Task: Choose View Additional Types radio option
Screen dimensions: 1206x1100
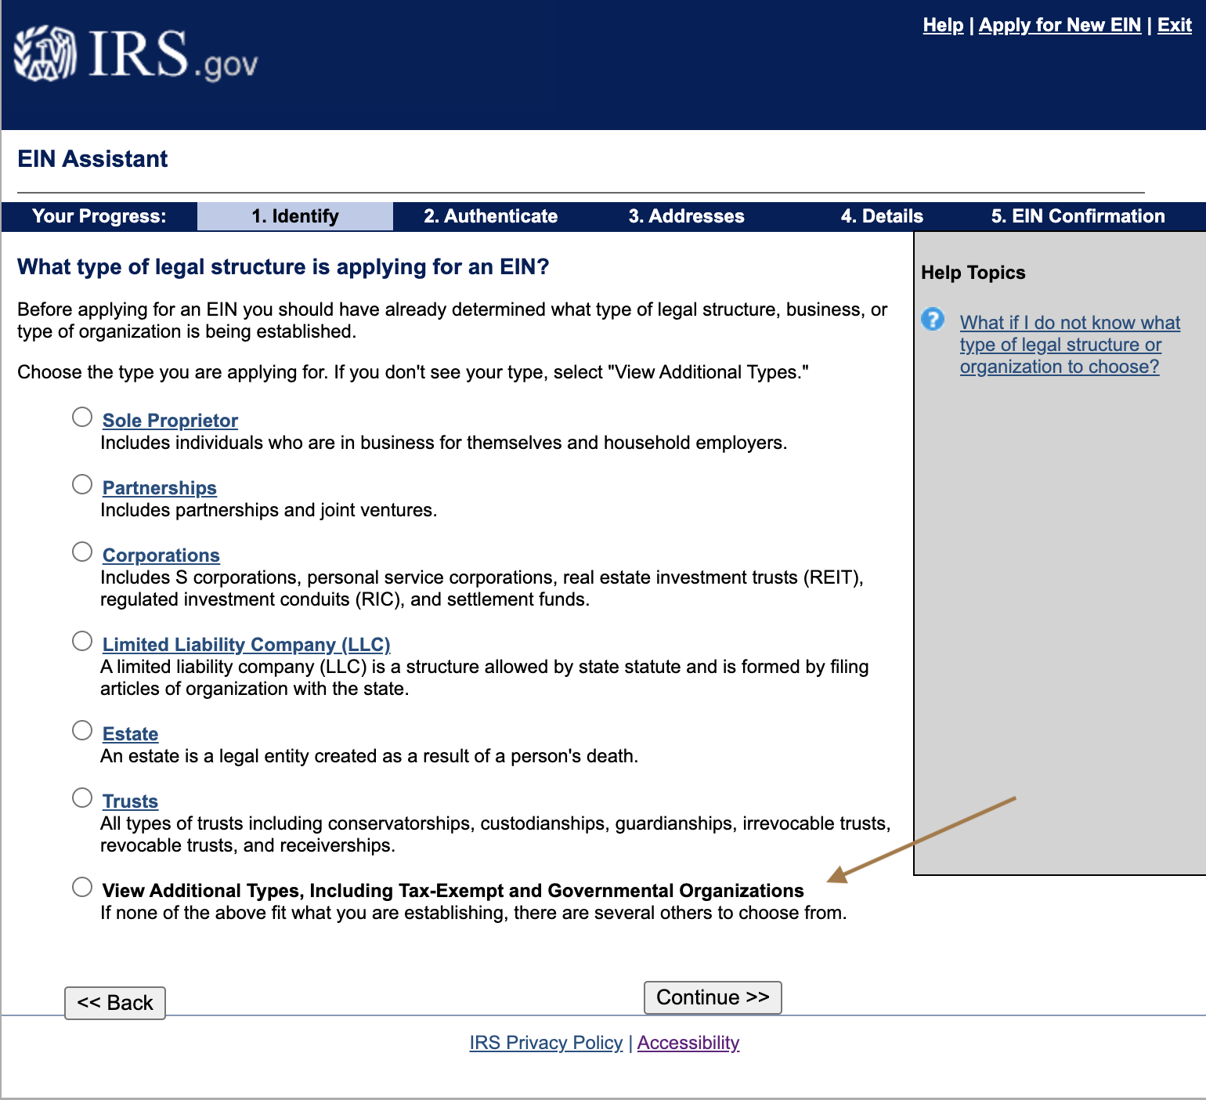Action: pyautogui.click(x=82, y=887)
